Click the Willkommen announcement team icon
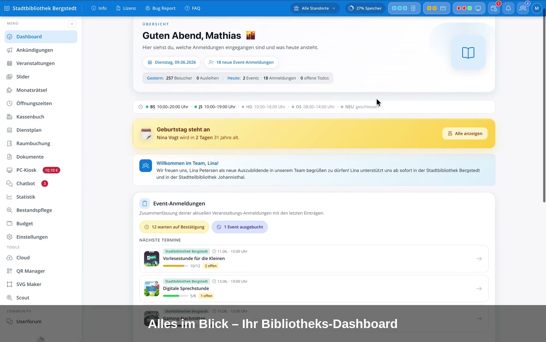This screenshot has width=546, height=342. (146, 166)
